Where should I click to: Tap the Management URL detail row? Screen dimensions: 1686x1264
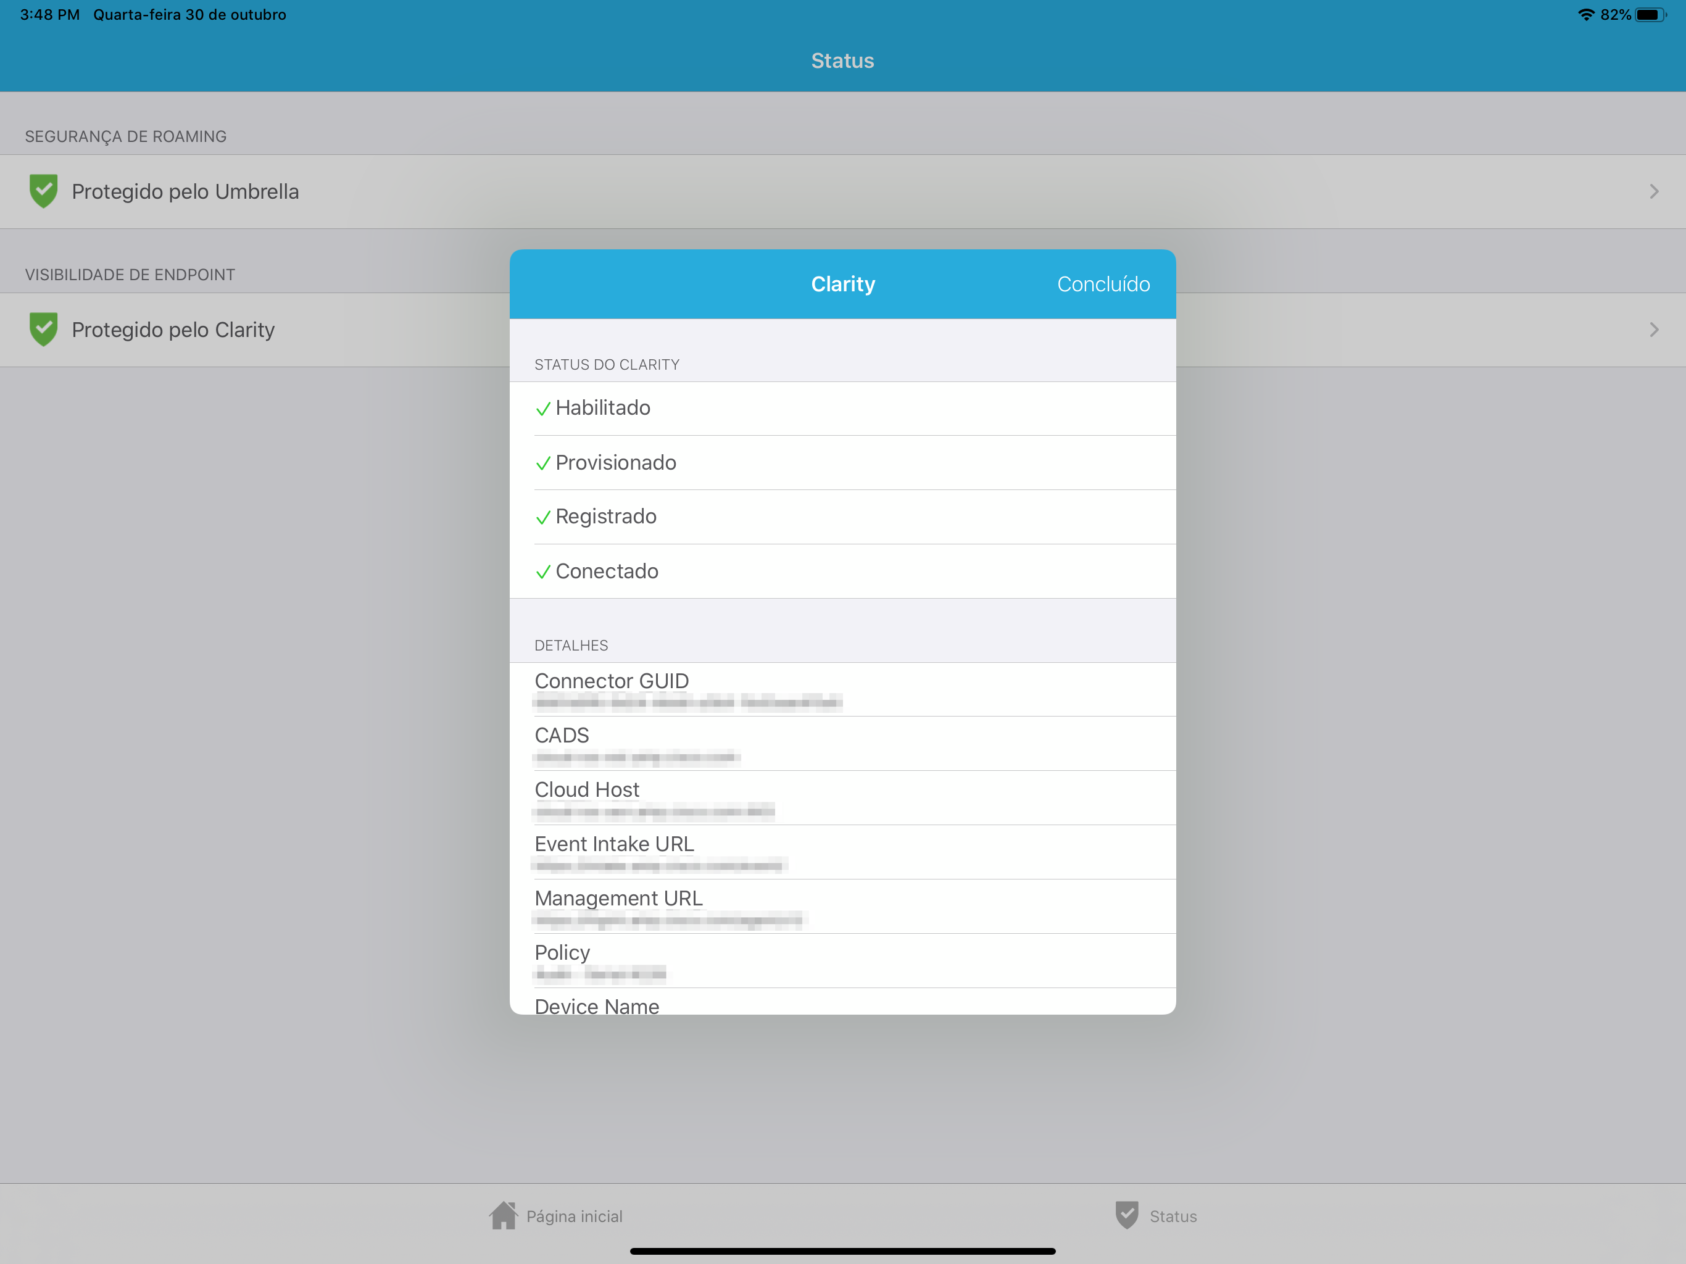842,907
